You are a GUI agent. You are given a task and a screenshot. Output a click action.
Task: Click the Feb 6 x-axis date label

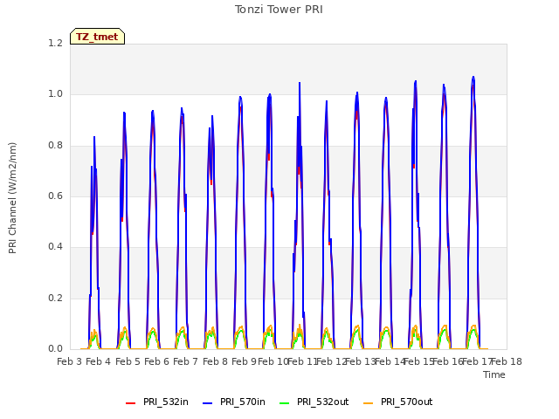[x=156, y=361]
